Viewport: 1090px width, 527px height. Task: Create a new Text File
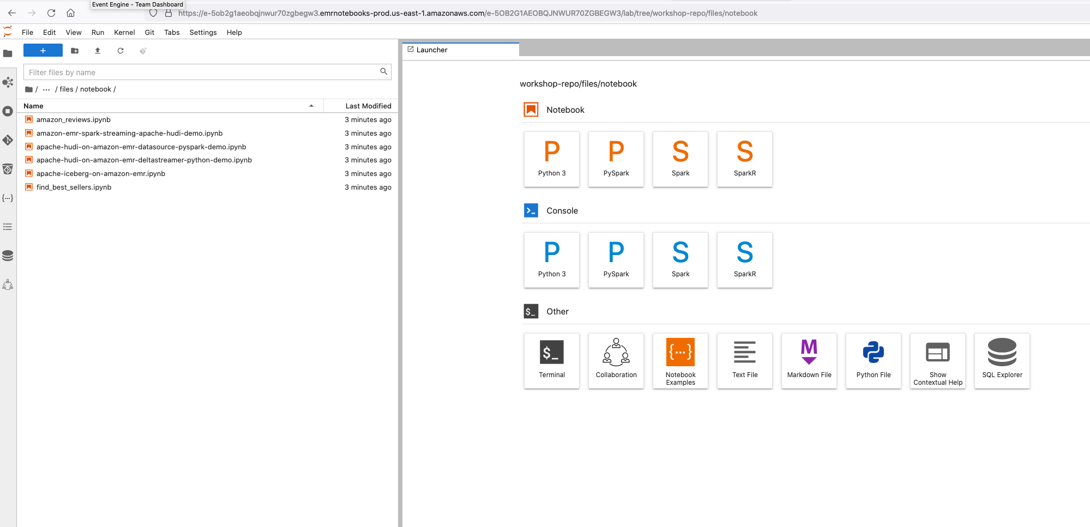(x=745, y=361)
